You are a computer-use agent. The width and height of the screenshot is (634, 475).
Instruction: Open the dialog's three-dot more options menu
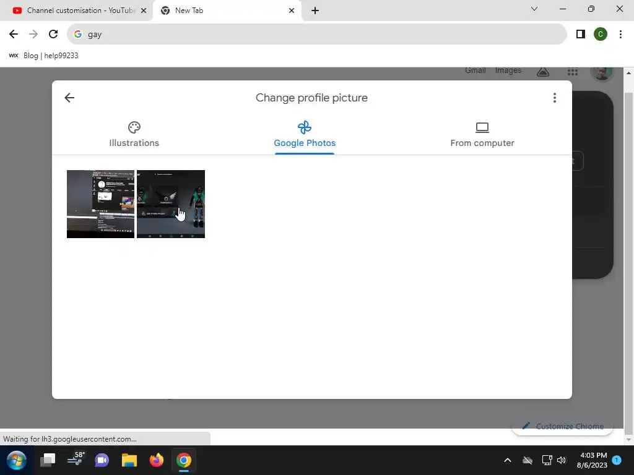[554, 98]
